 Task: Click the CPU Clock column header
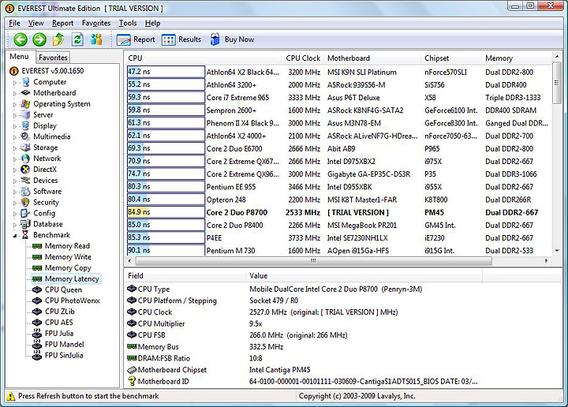(303, 58)
